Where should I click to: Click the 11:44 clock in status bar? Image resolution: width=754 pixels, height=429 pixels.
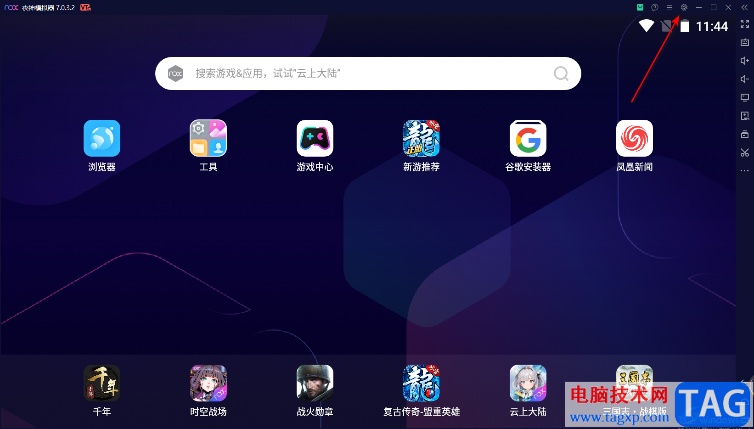click(712, 26)
